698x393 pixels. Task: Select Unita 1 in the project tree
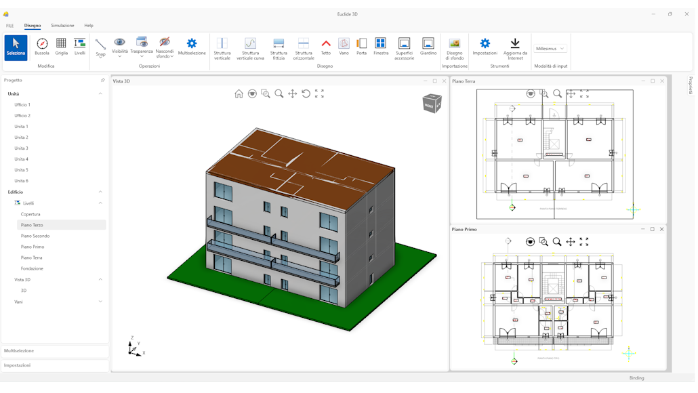point(21,127)
